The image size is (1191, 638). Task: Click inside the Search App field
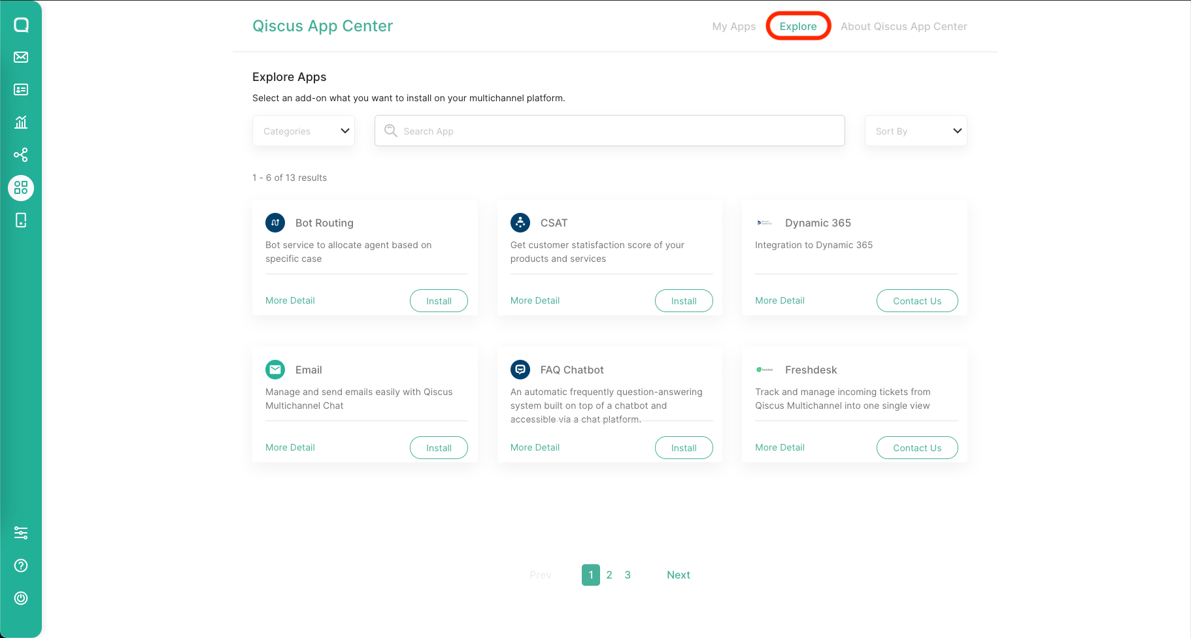coord(609,131)
